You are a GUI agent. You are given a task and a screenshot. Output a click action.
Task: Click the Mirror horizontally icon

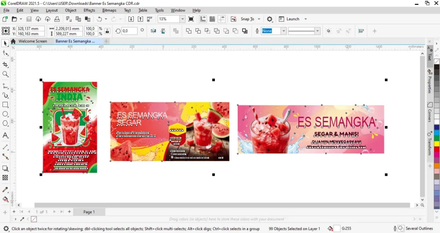pos(153,31)
